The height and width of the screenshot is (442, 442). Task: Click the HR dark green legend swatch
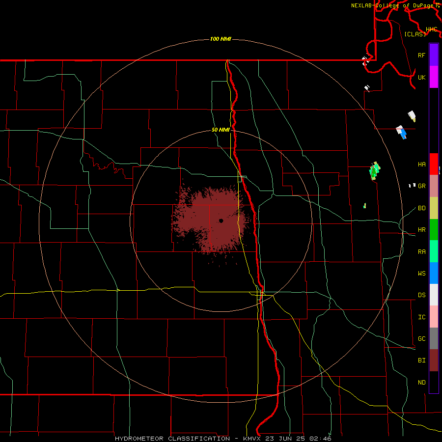point(434,230)
